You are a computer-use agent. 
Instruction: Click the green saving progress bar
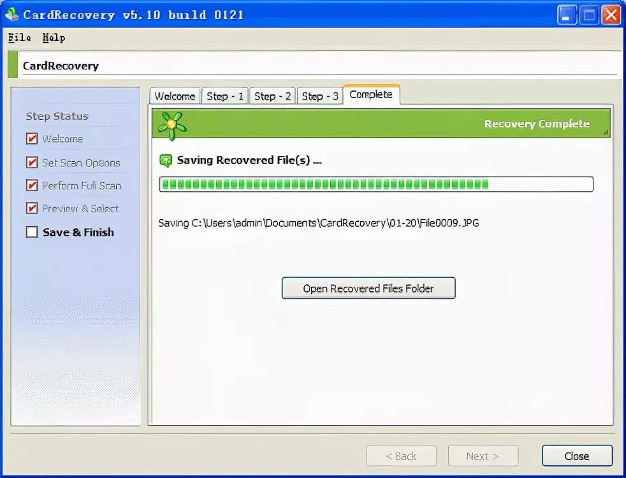376,184
